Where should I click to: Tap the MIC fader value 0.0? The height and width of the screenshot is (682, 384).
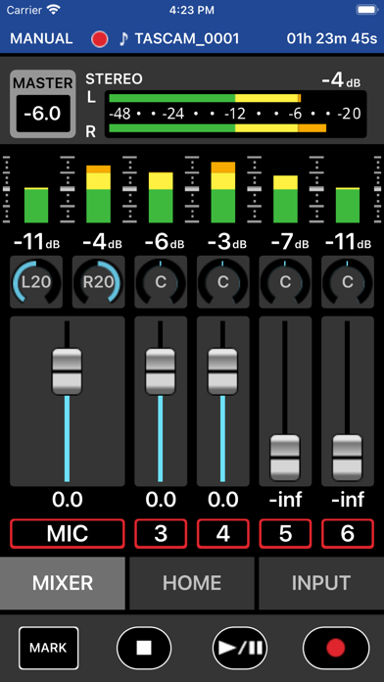tap(68, 500)
